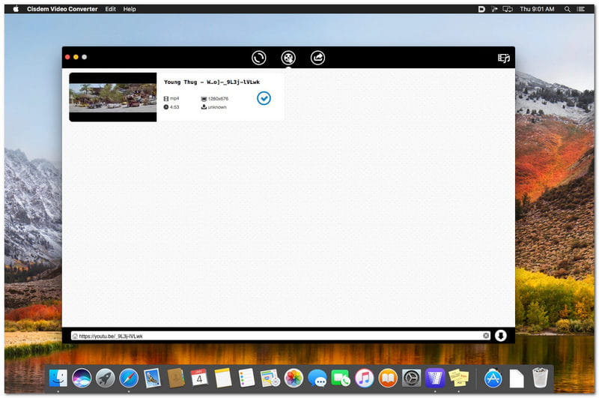Open the Apple menu
Image resolution: width=599 pixels, height=398 pixels.
pos(16,9)
